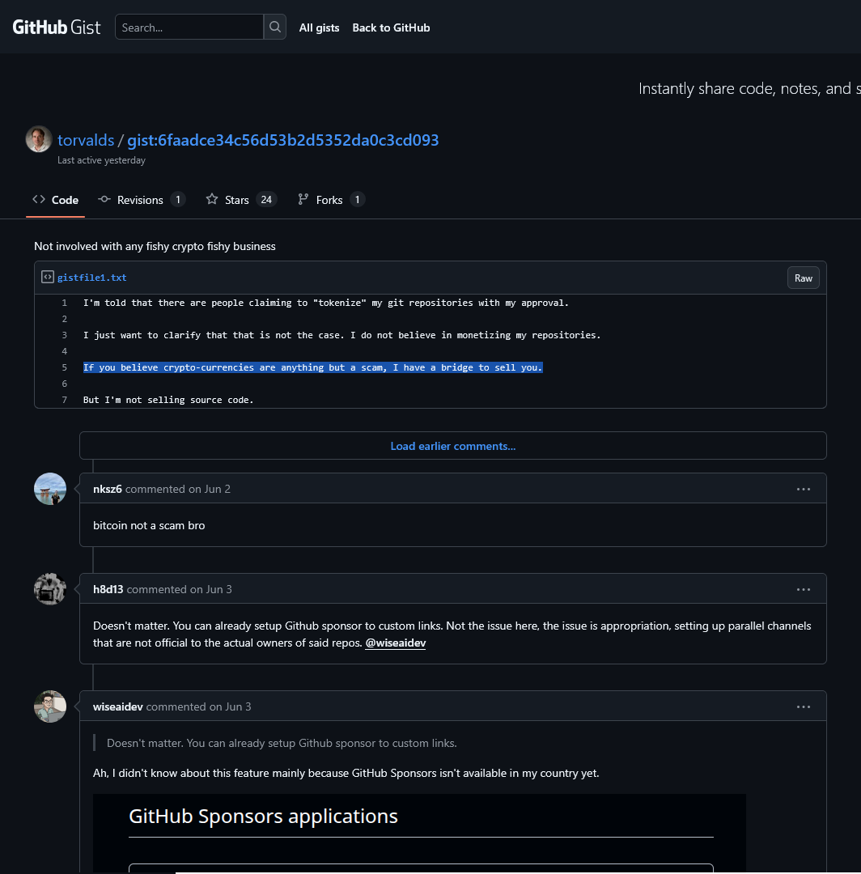This screenshot has width=861, height=874.
Task: Switch to the Revisions tab
Action: pos(142,200)
